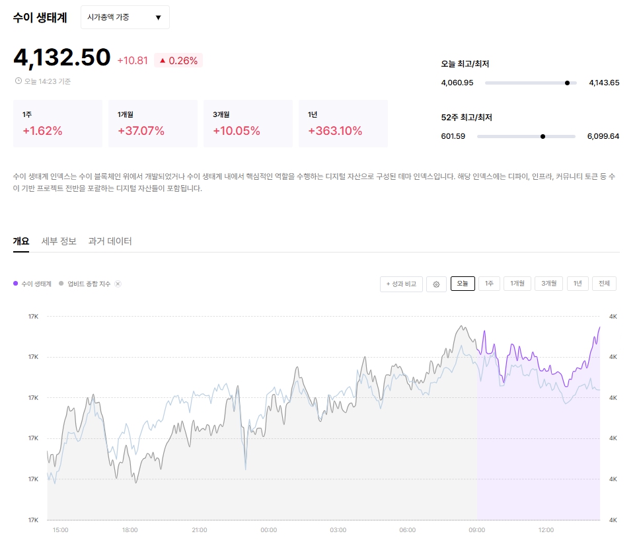This screenshot has height=550, width=639.
Task: Click the red up-triangle change indicator
Action: pyautogui.click(x=163, y=61)
